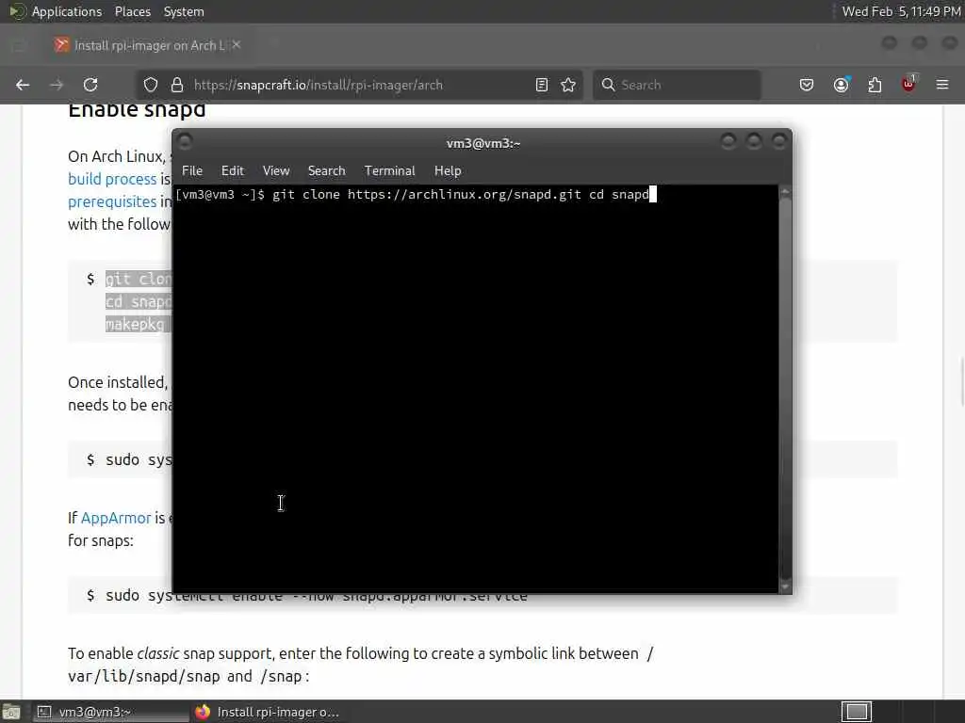Open the terminal Edit menu
The width and height of the screenshot is (965, 723).
click(x=233, y=171)
